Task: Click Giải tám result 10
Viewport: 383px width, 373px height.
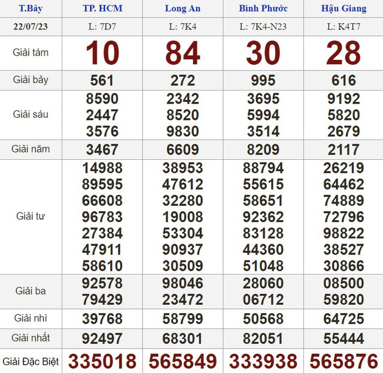Action: point(102,53)
